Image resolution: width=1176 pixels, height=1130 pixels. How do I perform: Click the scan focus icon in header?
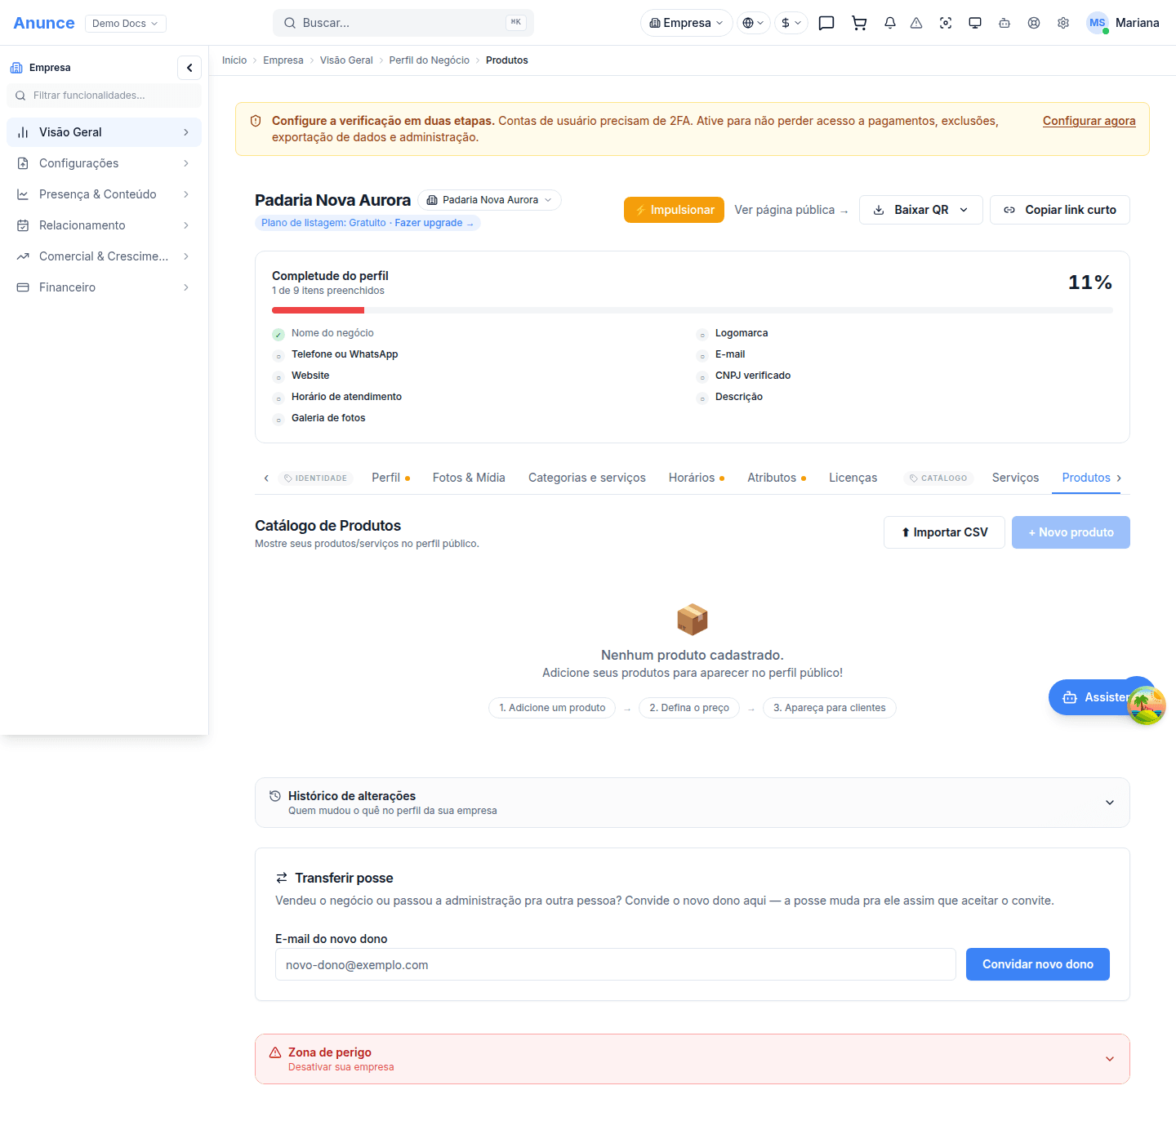tap(946, 23)
